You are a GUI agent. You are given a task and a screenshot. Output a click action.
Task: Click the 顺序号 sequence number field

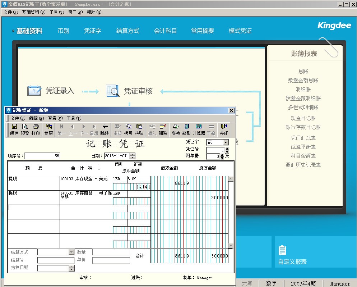[42, 156]
